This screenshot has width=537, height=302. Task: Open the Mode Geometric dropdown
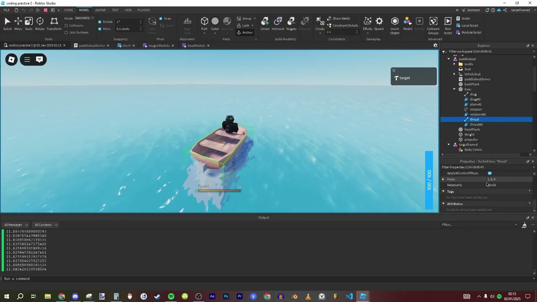tap(84, 18)
